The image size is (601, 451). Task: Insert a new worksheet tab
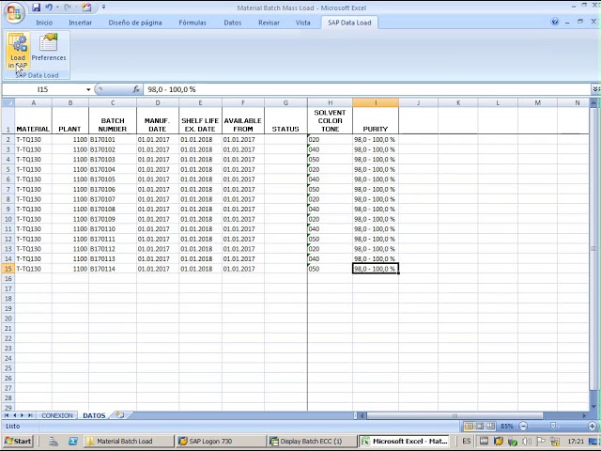pos(120,415)
